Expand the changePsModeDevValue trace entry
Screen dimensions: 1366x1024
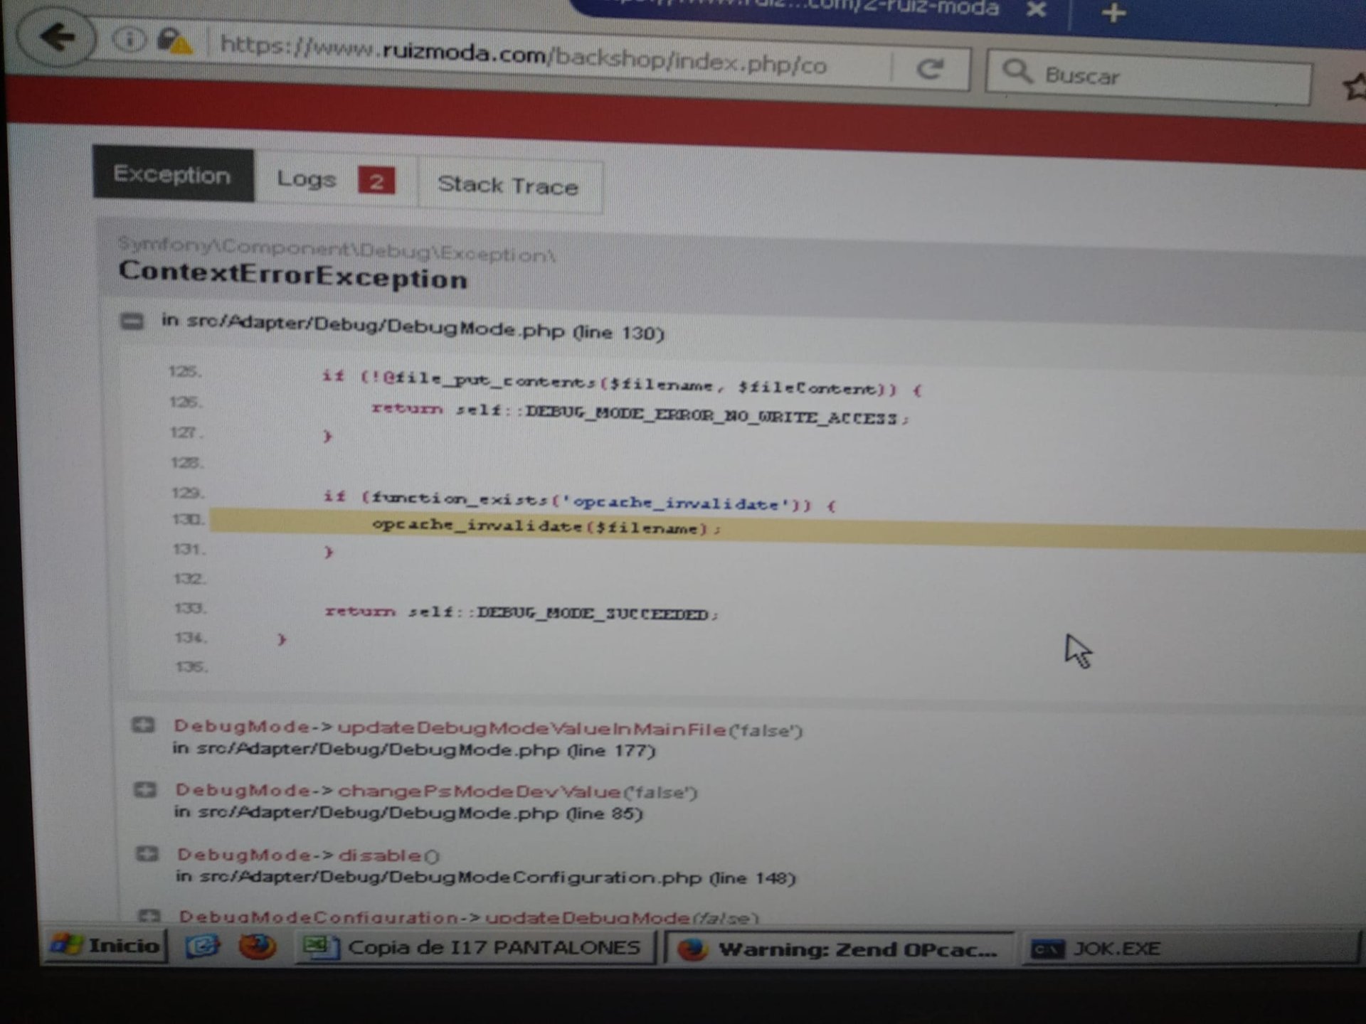coord(145,789)
